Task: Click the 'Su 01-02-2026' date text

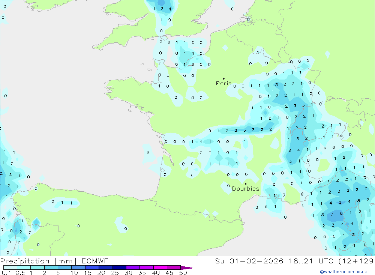Action: [249, 261]
